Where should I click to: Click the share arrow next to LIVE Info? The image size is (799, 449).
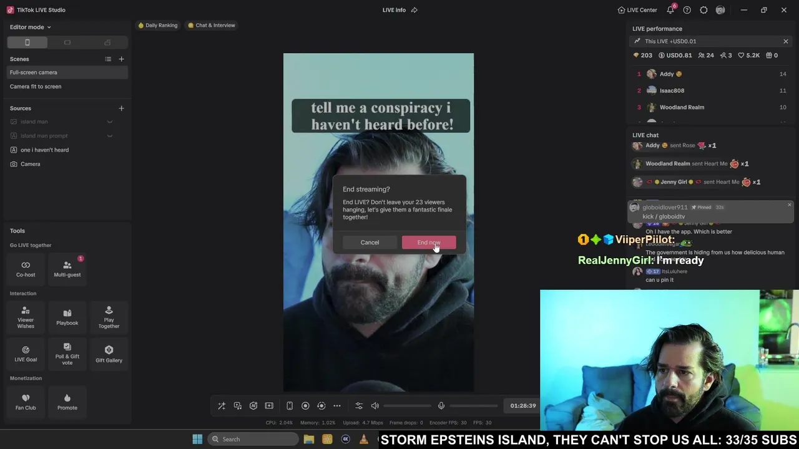coord(414,10)
